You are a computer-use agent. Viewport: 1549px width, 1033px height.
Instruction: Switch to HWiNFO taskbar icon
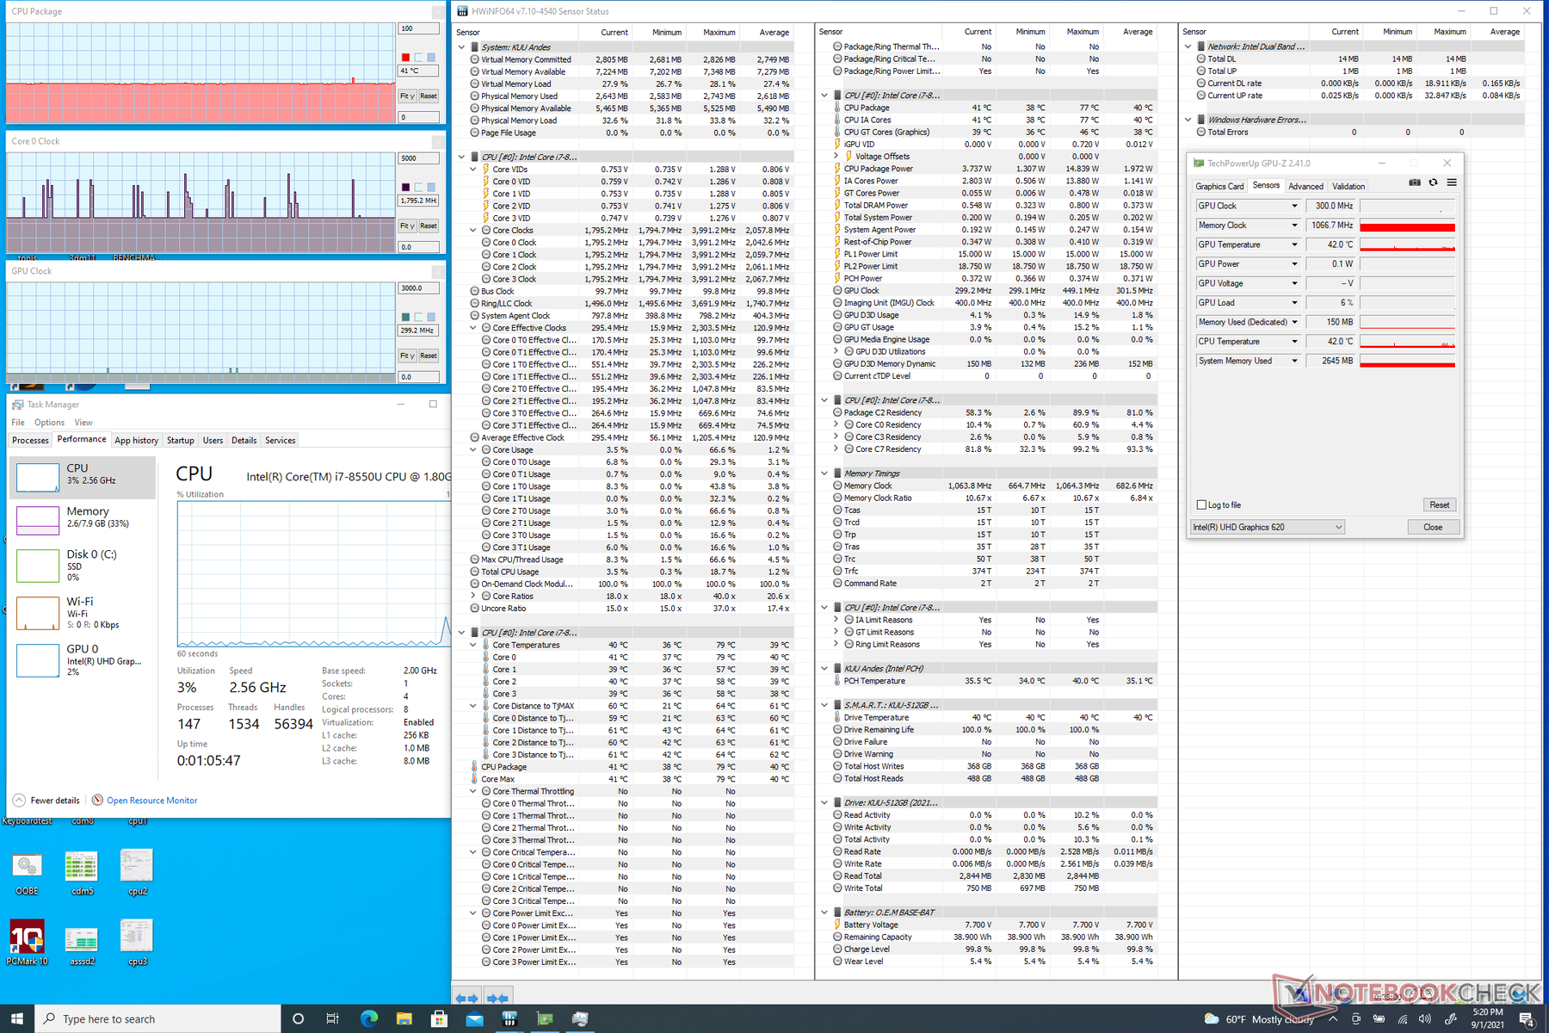[x=509, y=1018]
